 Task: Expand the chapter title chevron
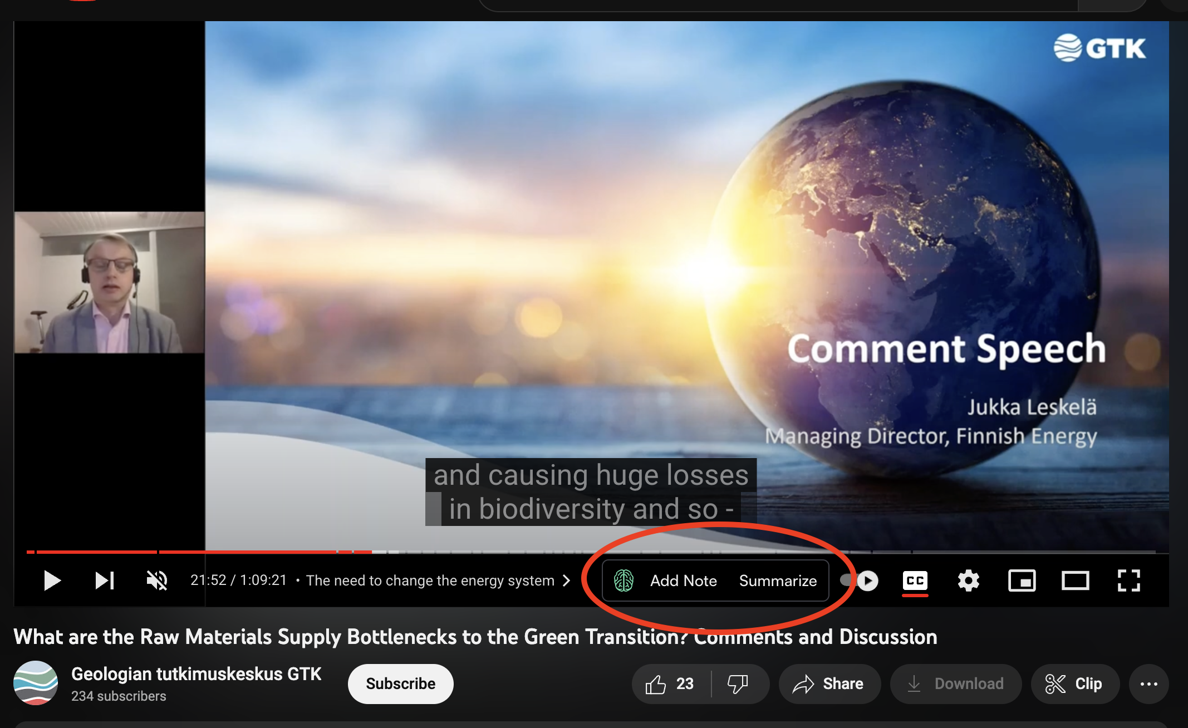point(567,581)
